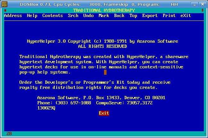
Task: Minimize the DOSBox window
Action: pos(195,4)
